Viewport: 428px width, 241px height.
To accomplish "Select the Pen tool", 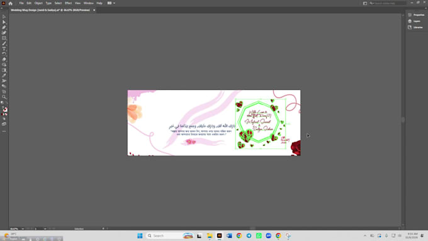I will [x=4, y=27].
